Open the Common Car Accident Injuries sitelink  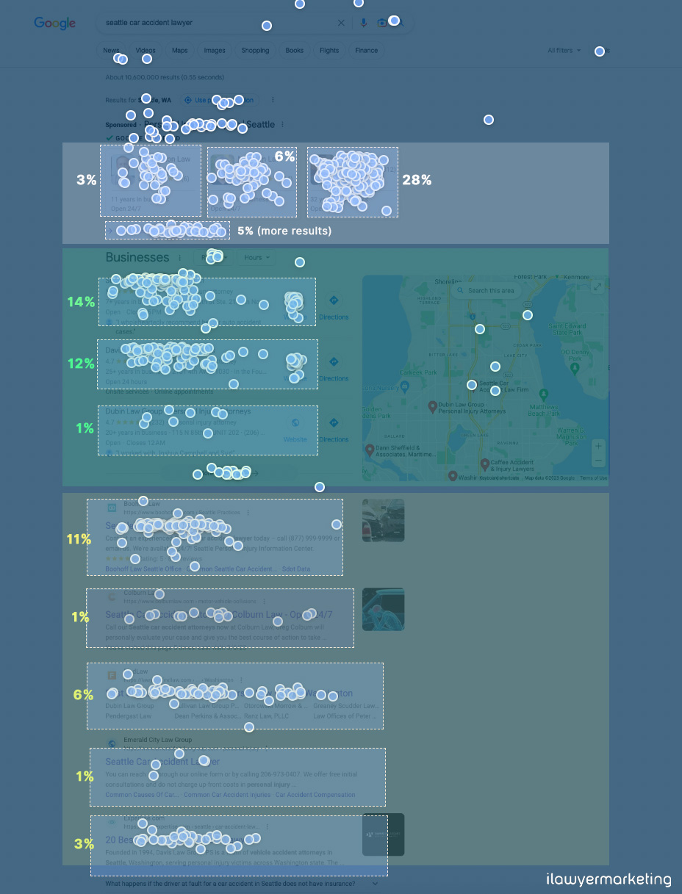[227, 795]
